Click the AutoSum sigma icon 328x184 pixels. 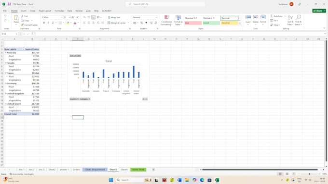tap(272, 16)
